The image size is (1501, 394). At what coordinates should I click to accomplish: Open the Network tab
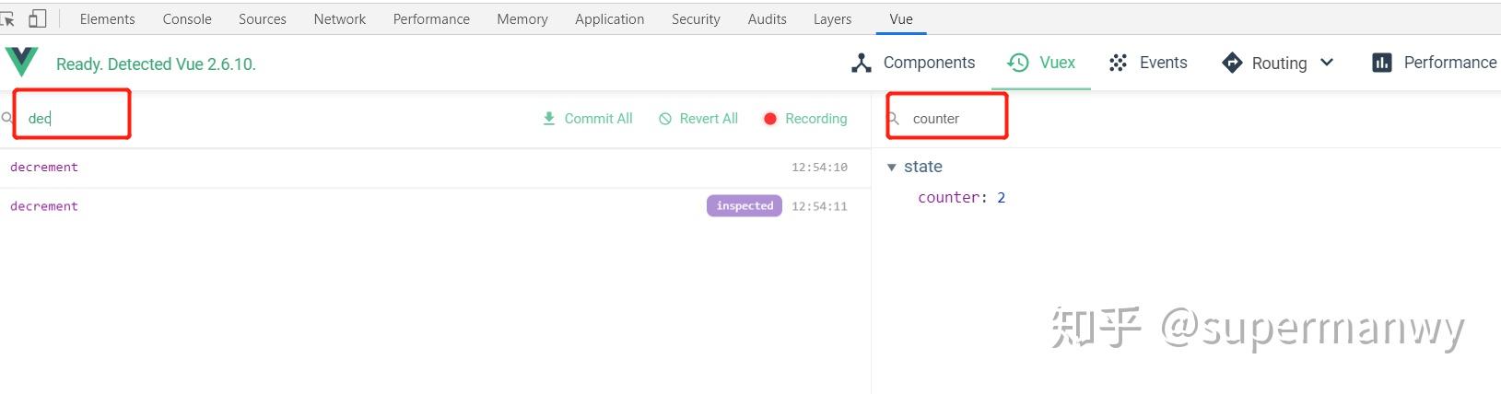coord(339,18)
